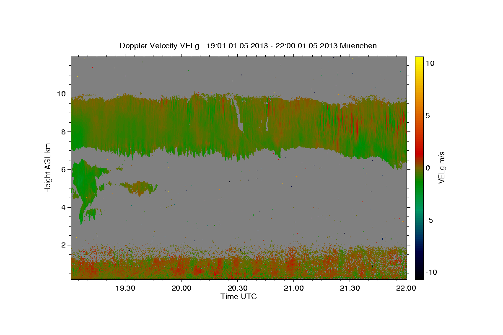
Task: Click the 21:00 time tick label
Action: (x=294, y=288)
